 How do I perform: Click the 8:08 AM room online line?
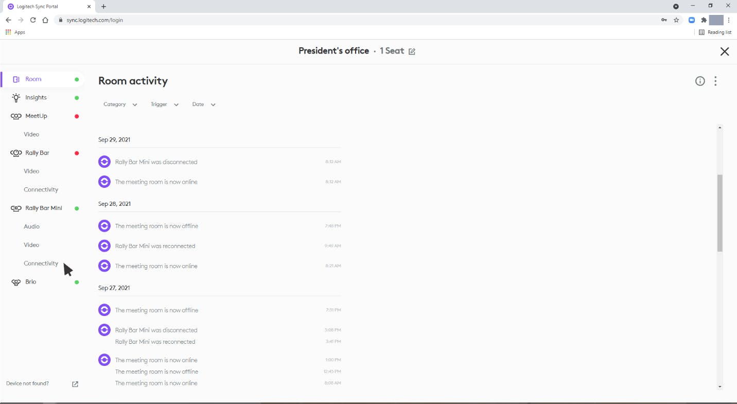156,383
